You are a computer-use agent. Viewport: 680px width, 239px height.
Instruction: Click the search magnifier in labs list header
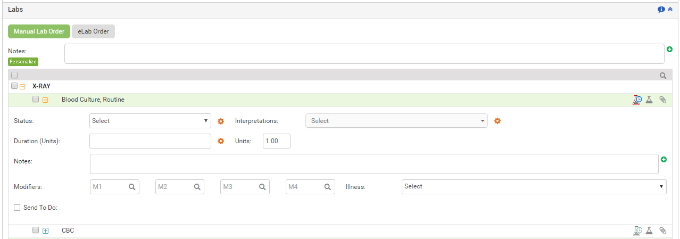pyautogui.click(x=663, y=76)
